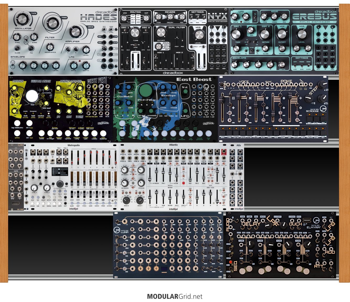The height and width of the screenshot is (302, 350).
Task: Click the Erebus VCA LEVEL knob
Action: [302, 35]
